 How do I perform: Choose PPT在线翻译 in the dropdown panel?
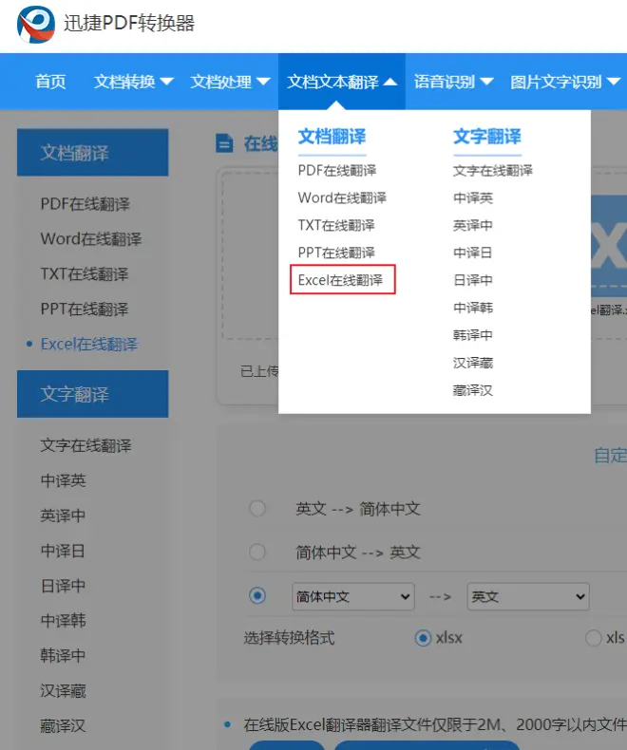tap(336, 253)
